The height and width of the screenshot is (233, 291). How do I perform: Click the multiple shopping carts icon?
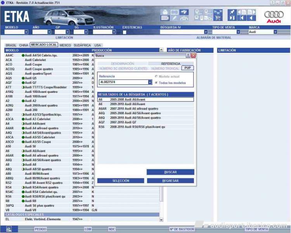coord(218,12)
